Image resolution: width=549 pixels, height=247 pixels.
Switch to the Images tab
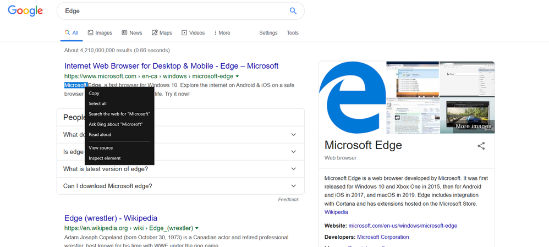click(100, 33)
